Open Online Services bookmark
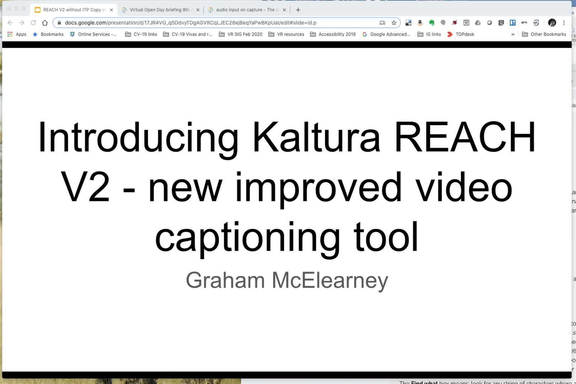The image size is (576, 384). 93,34
